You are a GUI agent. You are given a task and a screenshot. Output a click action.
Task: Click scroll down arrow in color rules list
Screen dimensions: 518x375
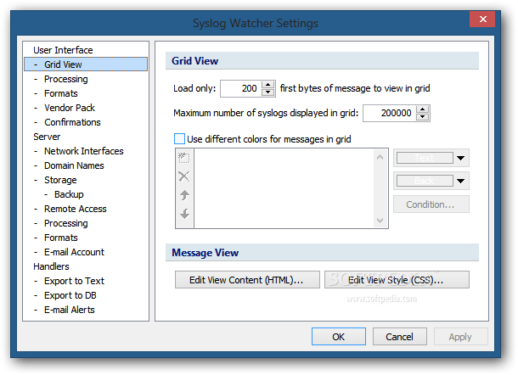click(x=380, y=220)
